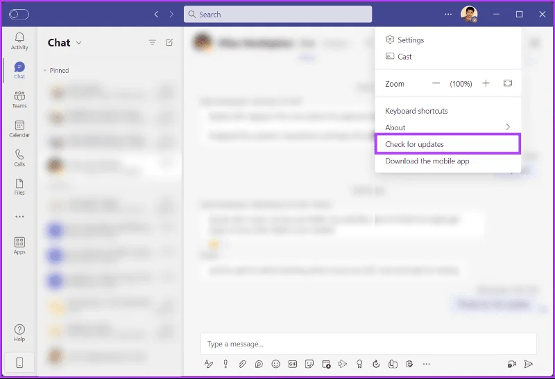Open the Calendar view
The height and width of the screenshot is (379, 555).
(x=19, y=129)
